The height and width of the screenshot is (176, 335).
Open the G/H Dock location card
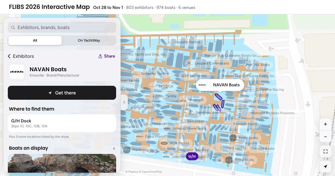pos(62,123)
